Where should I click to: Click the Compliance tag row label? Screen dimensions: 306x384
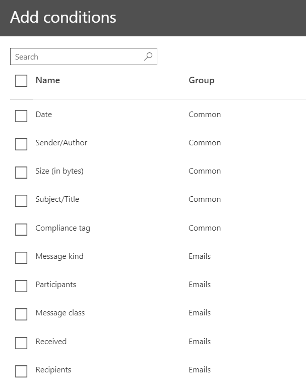(x=63, y=228)
